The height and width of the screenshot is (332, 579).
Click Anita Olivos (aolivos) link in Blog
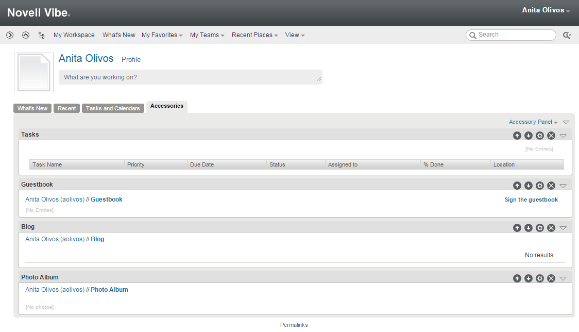(55, 239)
